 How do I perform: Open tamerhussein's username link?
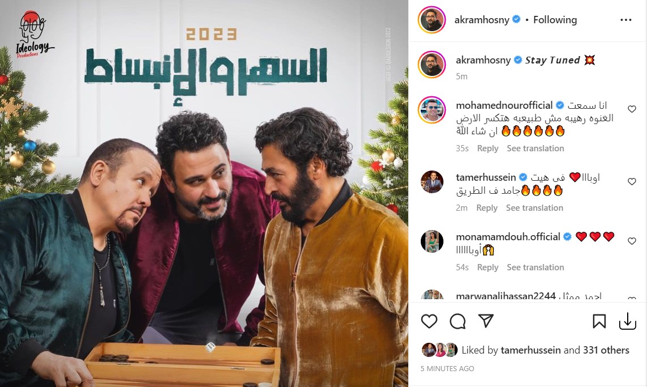coord(485,177)
